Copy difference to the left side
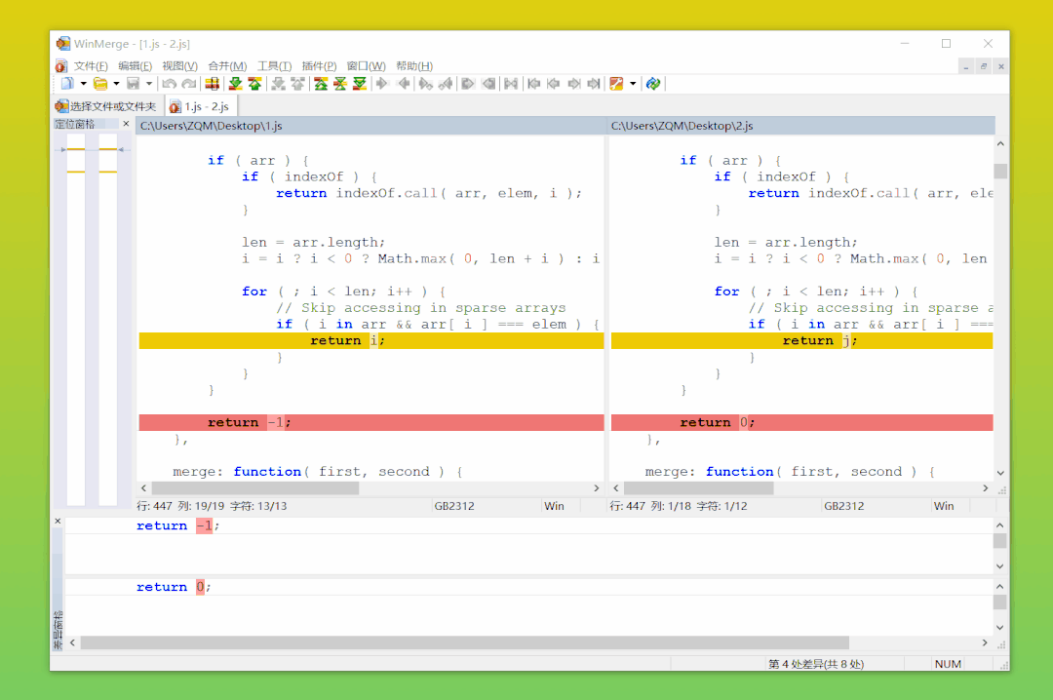The image size is (1053, 700). (x=405, y=83)
